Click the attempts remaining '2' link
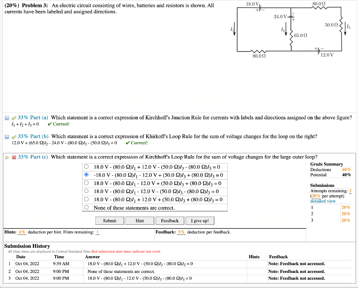 pos(350,190)
